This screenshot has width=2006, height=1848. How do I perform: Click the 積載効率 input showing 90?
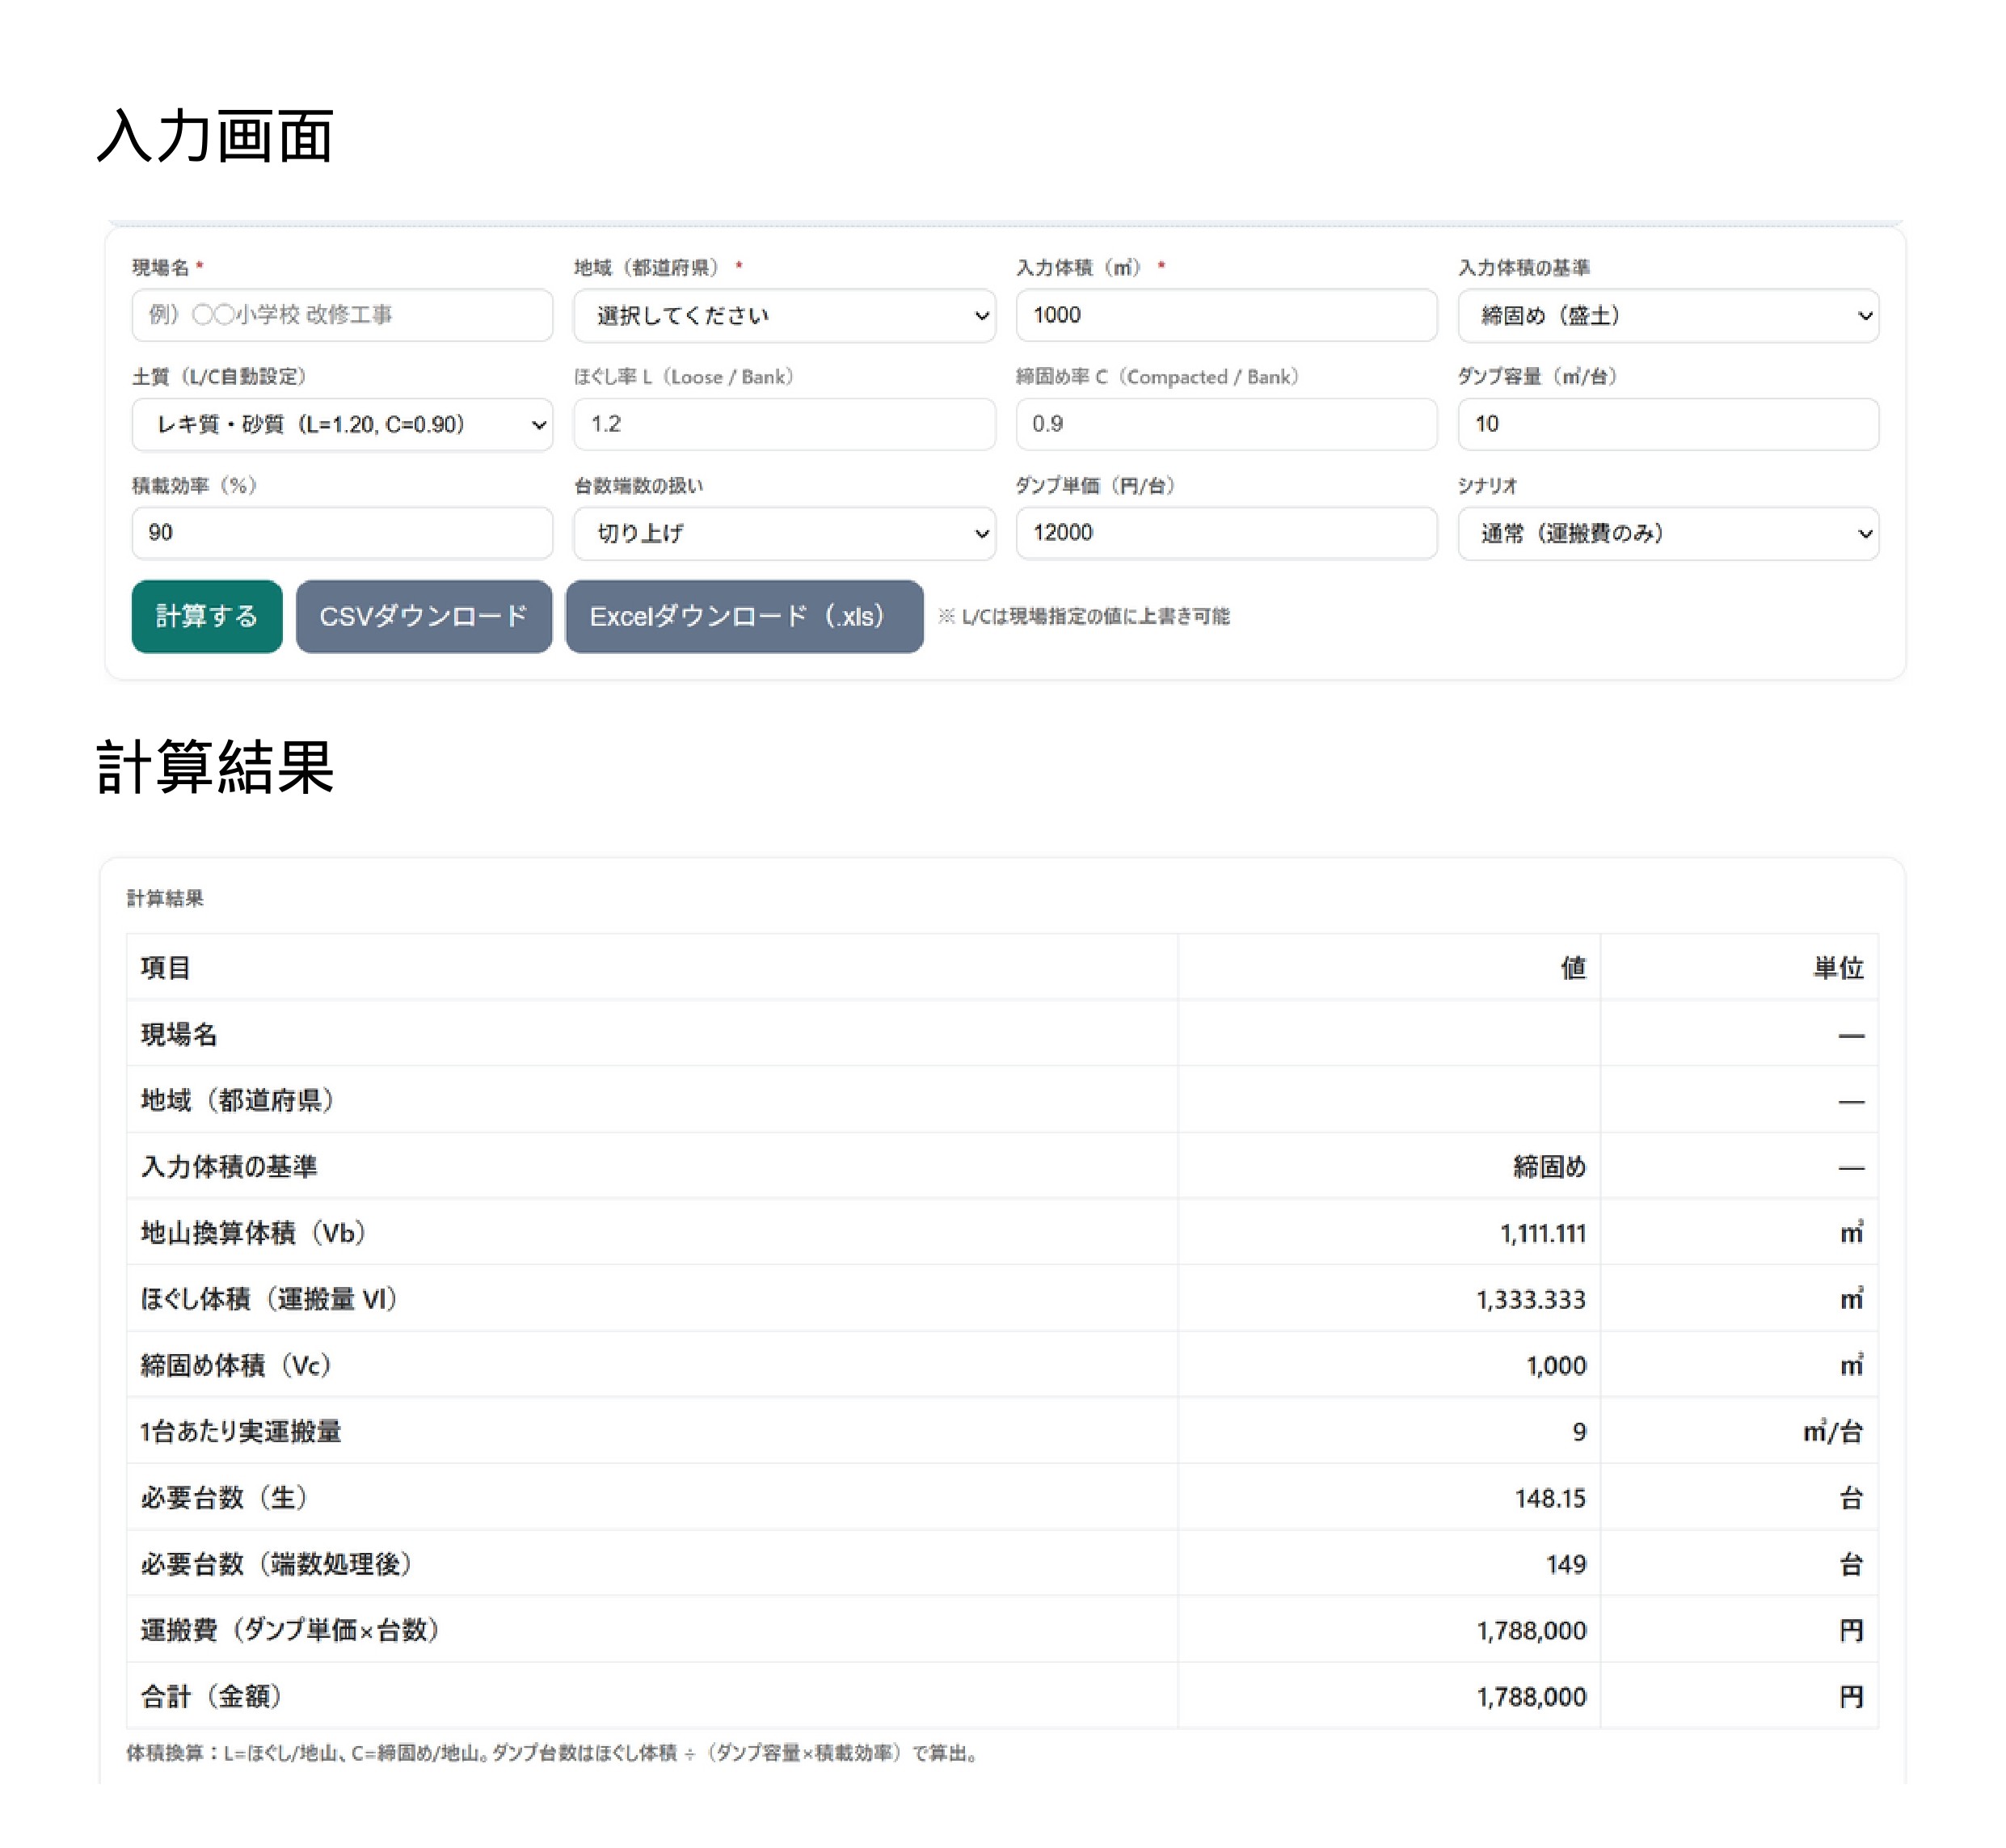click(341, 533)
